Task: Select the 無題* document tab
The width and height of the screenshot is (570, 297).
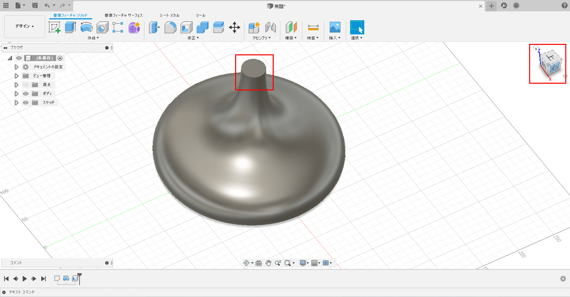Action: (x=276, y=6)
